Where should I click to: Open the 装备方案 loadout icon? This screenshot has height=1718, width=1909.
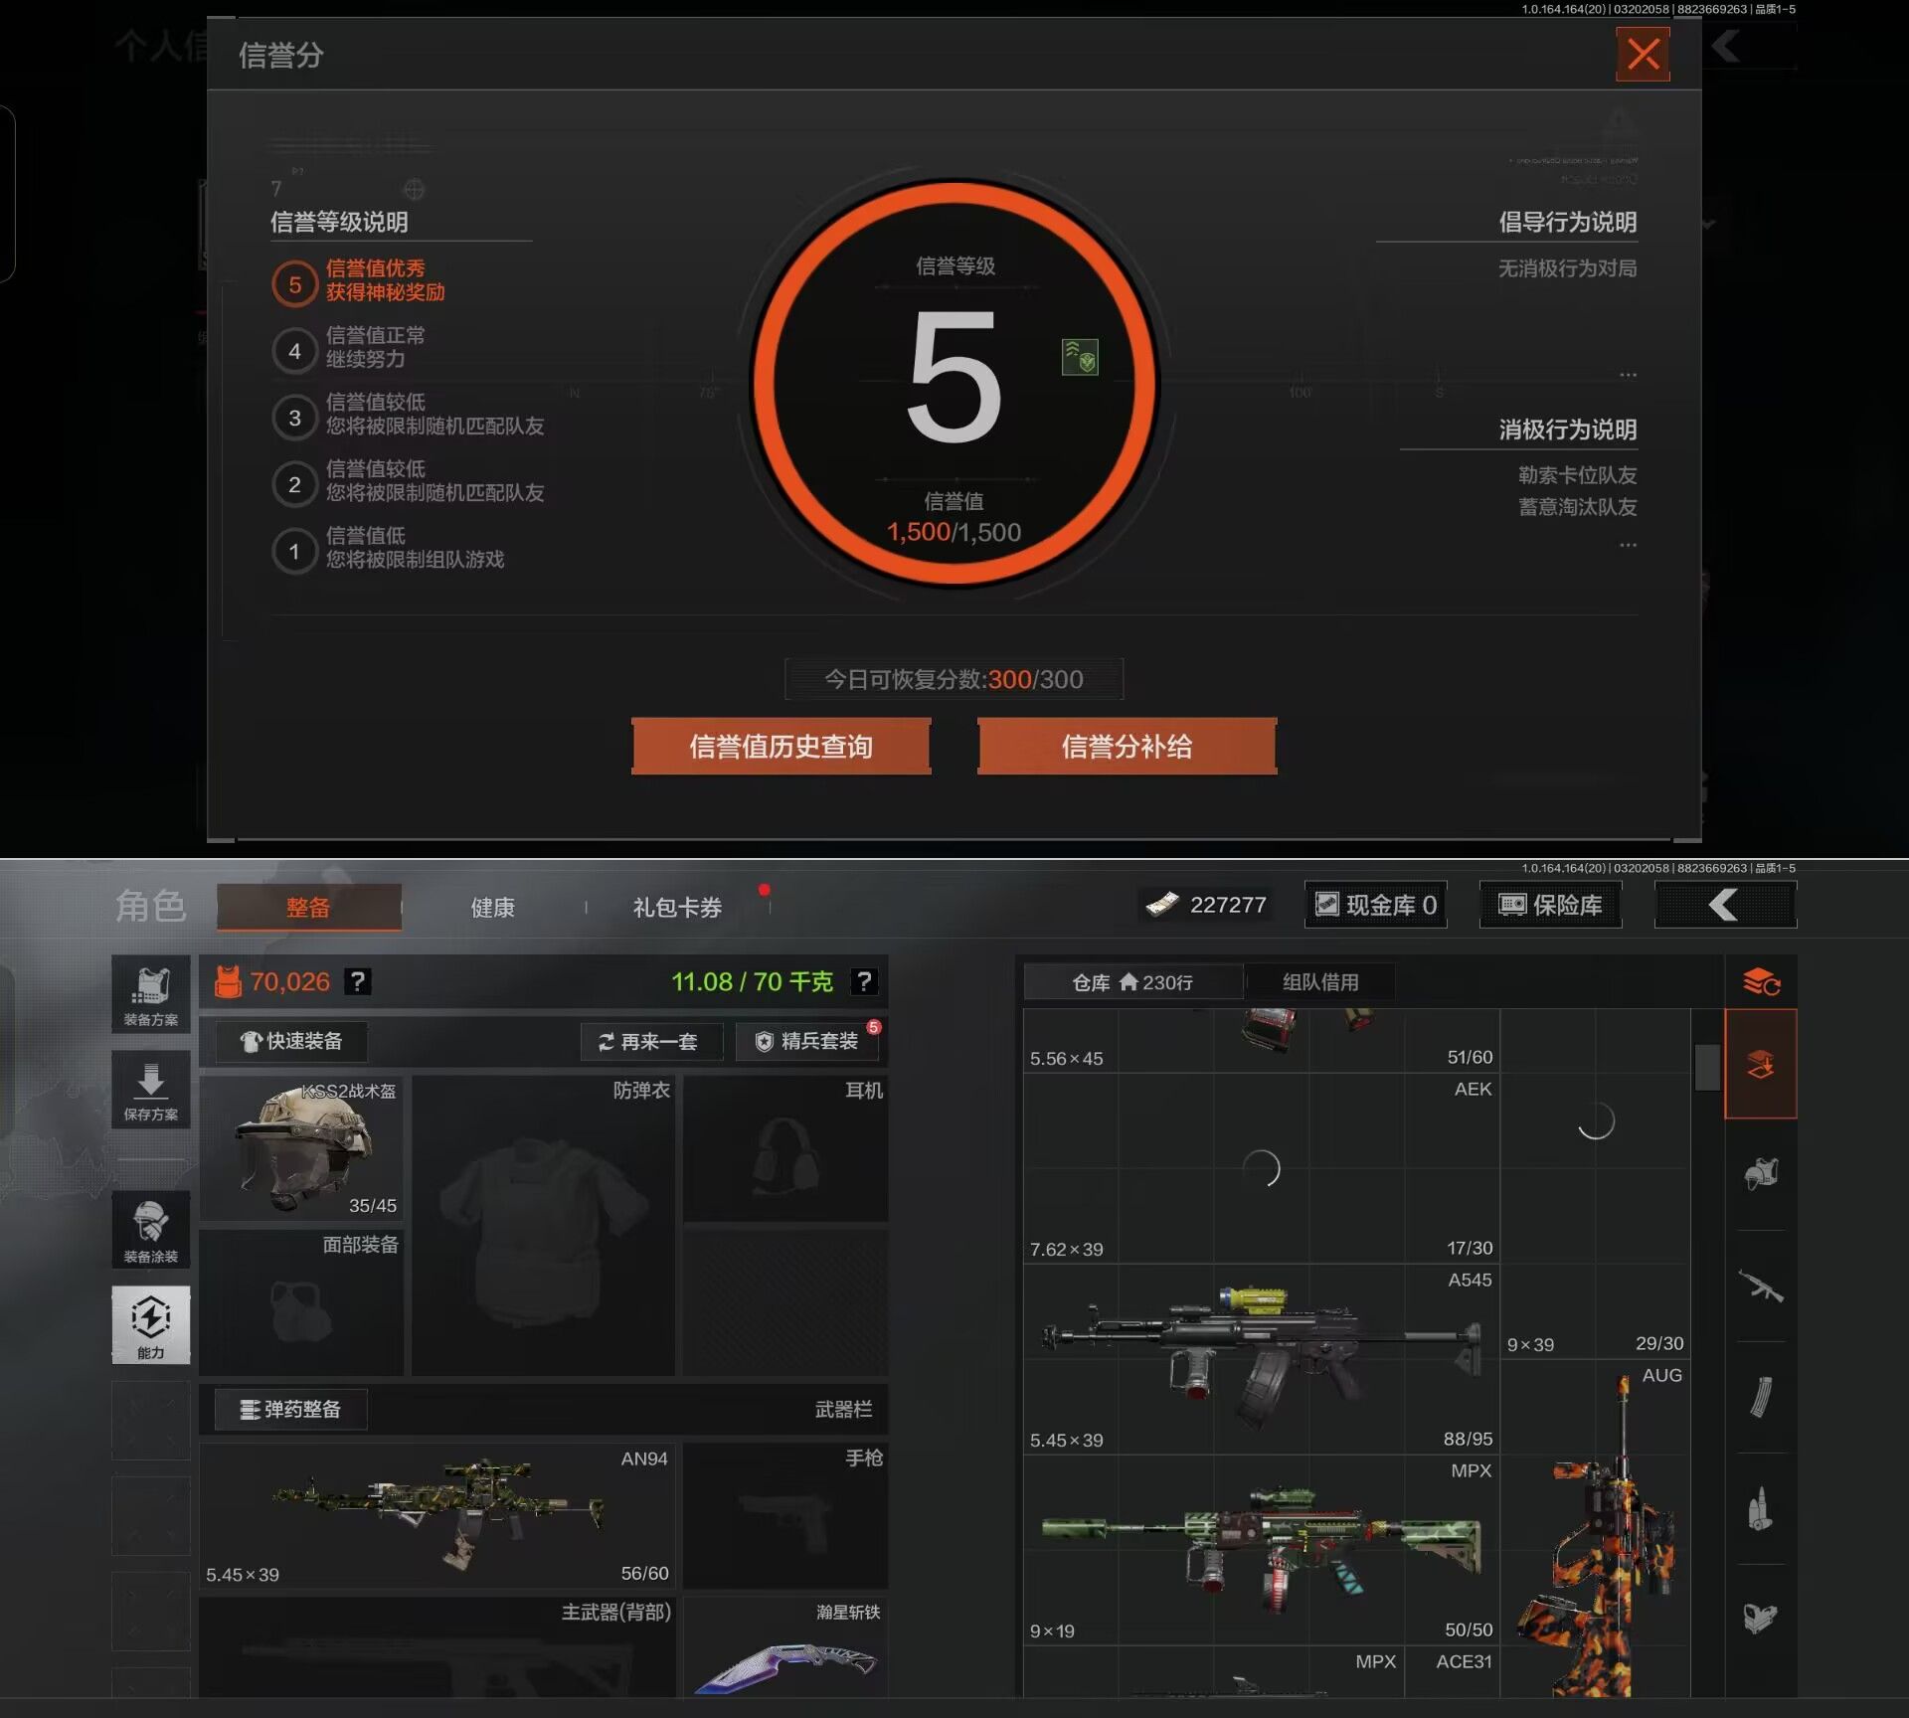pos(150,995)
